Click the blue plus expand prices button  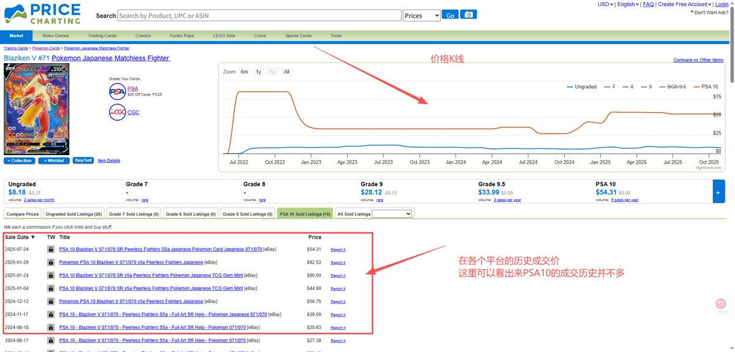[718, 192]
